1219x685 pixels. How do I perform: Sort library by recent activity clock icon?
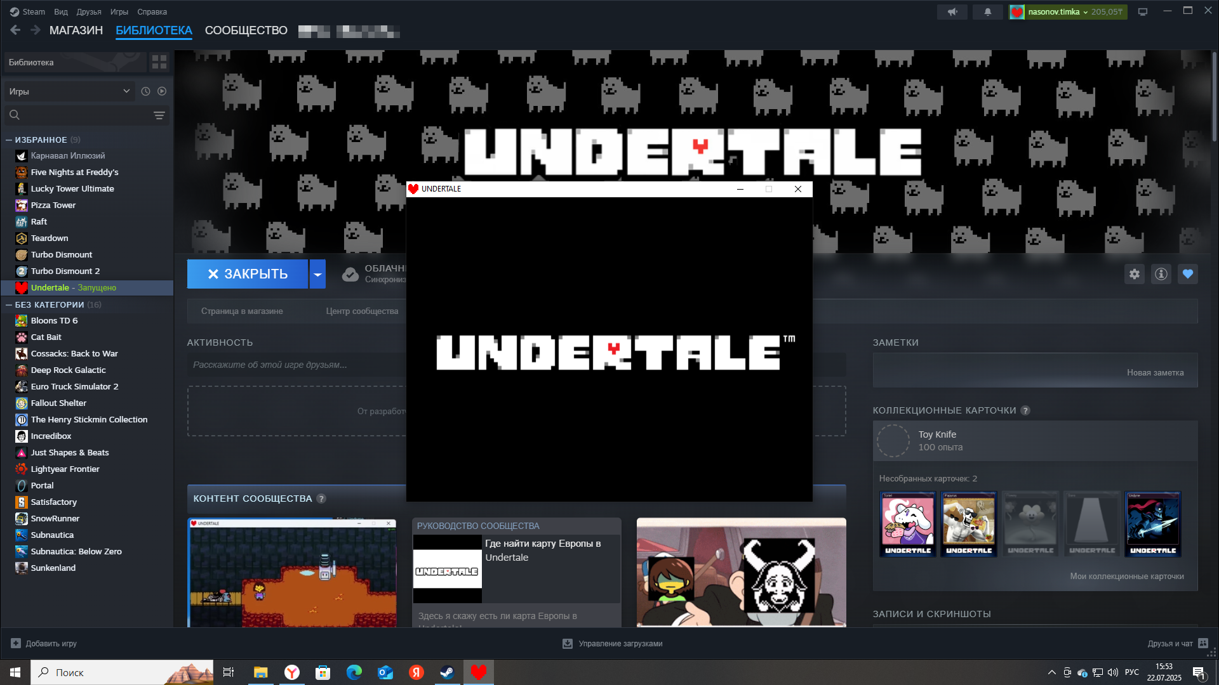(x=145, y=91)
